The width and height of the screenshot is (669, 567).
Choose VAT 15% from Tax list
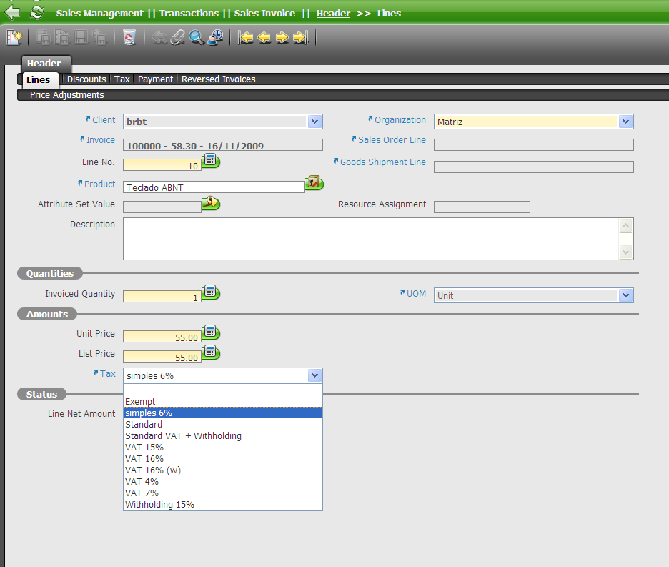144,447
